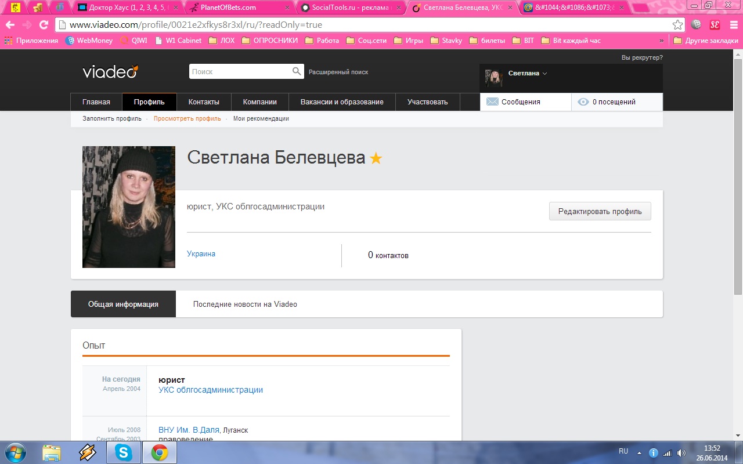
Task: Click the Украина location link
Action: tap(201, 253)
